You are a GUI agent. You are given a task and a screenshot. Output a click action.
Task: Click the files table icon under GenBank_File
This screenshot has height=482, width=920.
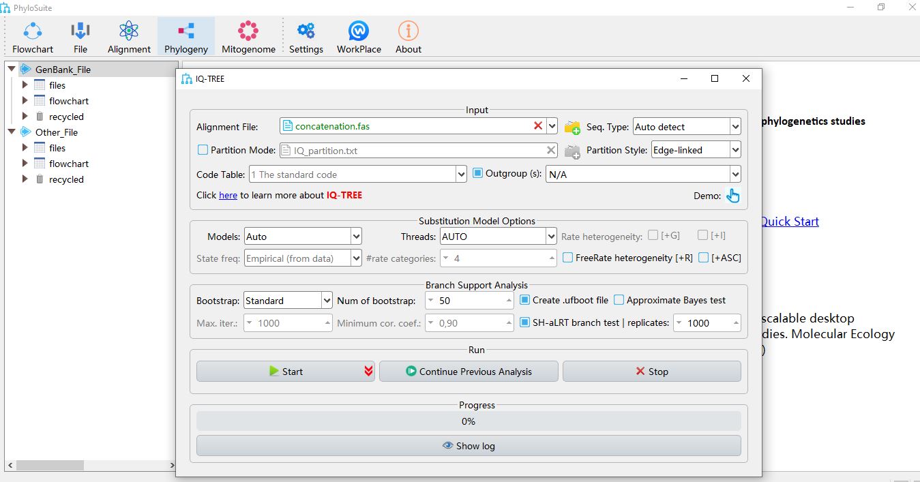(40, 85)
